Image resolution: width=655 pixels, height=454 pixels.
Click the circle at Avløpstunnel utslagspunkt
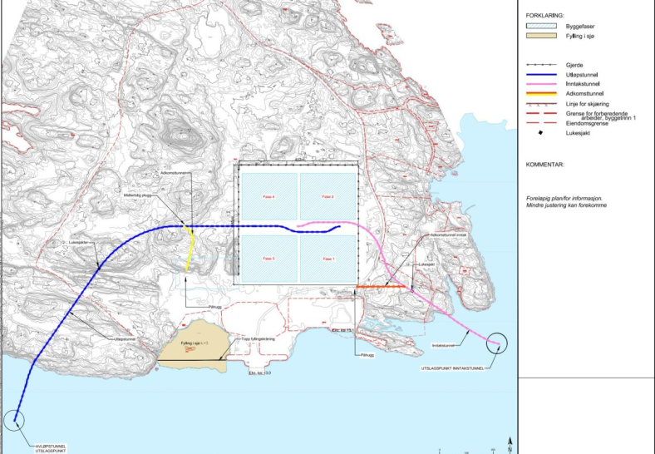coord(12,420)
